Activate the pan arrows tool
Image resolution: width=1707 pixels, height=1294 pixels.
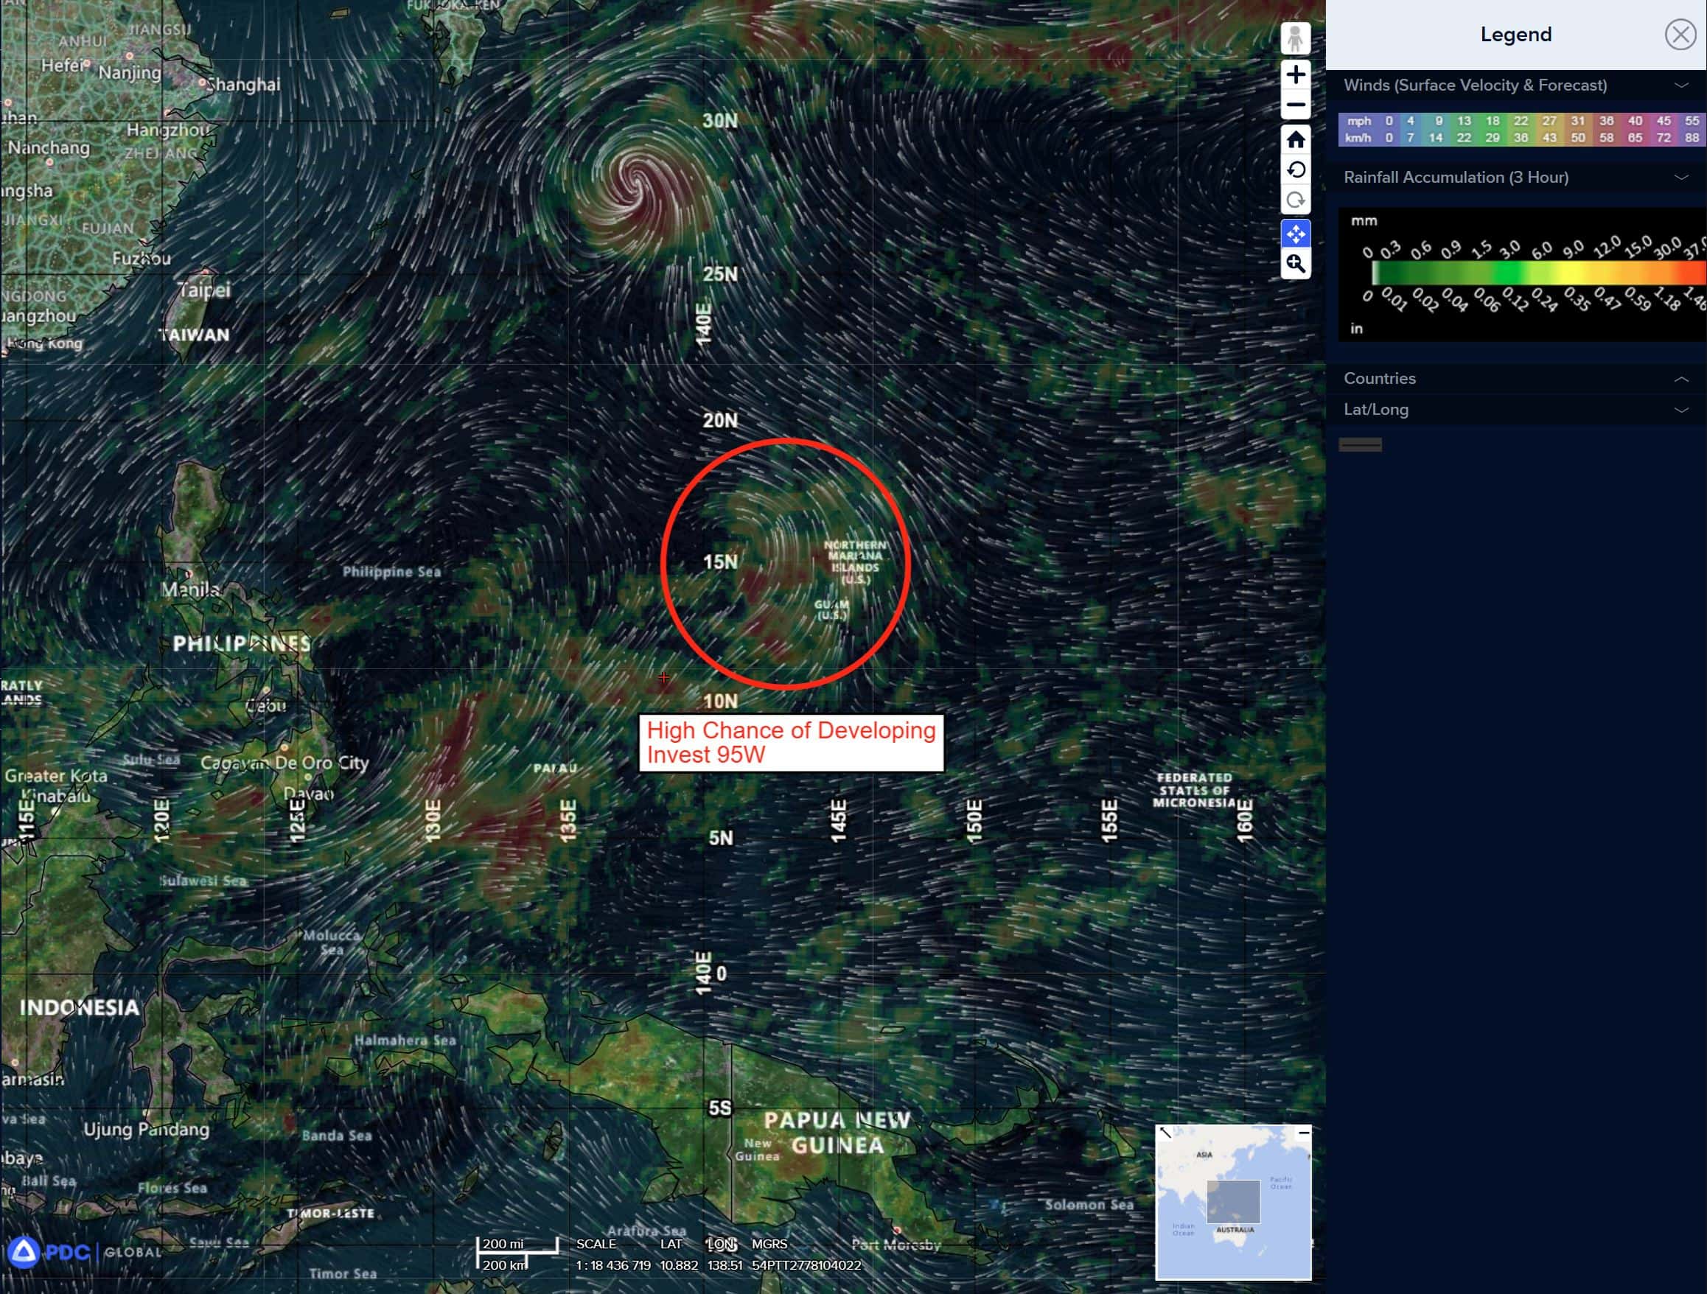1295,233
